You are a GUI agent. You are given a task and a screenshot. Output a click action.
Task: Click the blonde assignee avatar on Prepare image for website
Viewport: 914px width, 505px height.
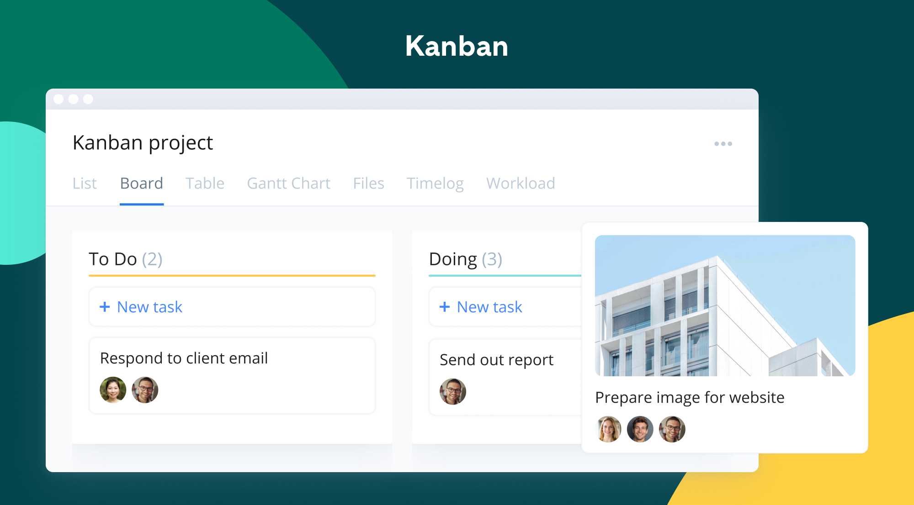608,429
